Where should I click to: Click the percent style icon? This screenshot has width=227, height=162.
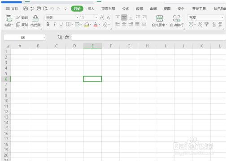tap(200, 24)
